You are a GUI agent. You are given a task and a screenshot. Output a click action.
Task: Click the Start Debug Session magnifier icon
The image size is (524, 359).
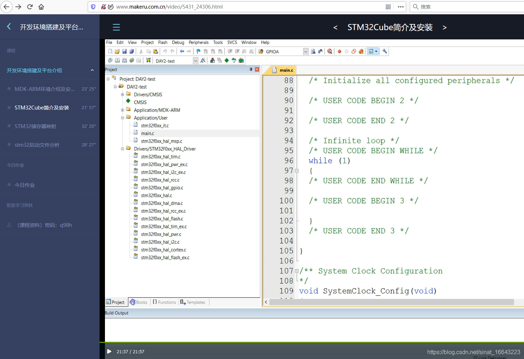pos(330,51)
